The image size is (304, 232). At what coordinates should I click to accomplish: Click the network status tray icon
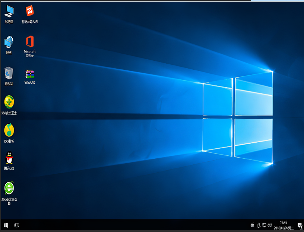pos(264,225)
